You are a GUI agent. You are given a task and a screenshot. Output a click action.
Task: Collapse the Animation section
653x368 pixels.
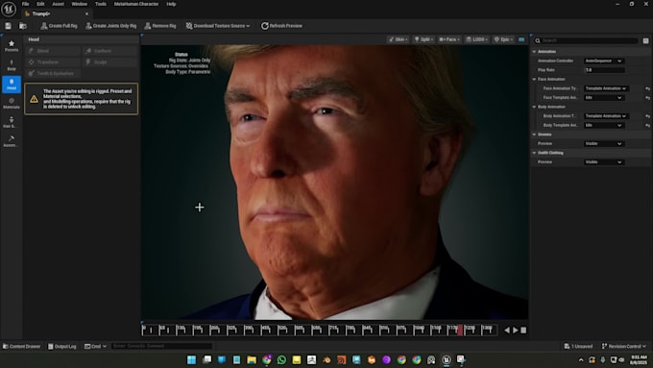[534, 52]
